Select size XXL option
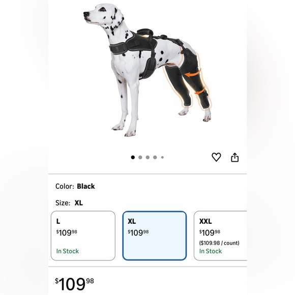 click(220, 235)
